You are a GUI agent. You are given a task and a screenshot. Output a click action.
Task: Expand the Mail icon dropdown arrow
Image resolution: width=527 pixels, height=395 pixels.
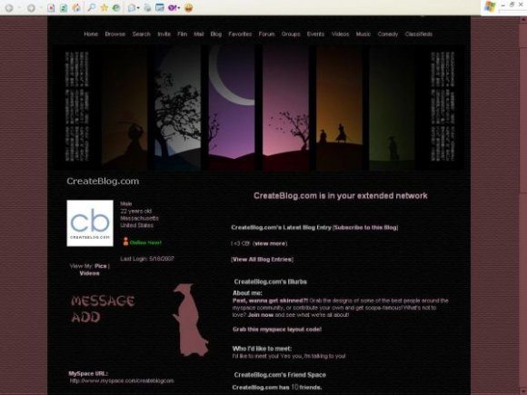(138, 8)
